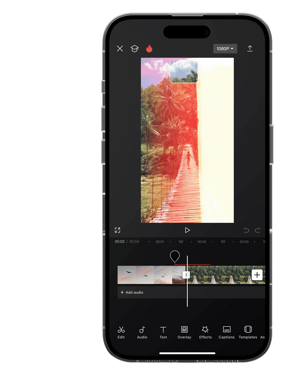Open the Templates tool
The width and height of the screenshot is (283, 375).
(248, 332)
